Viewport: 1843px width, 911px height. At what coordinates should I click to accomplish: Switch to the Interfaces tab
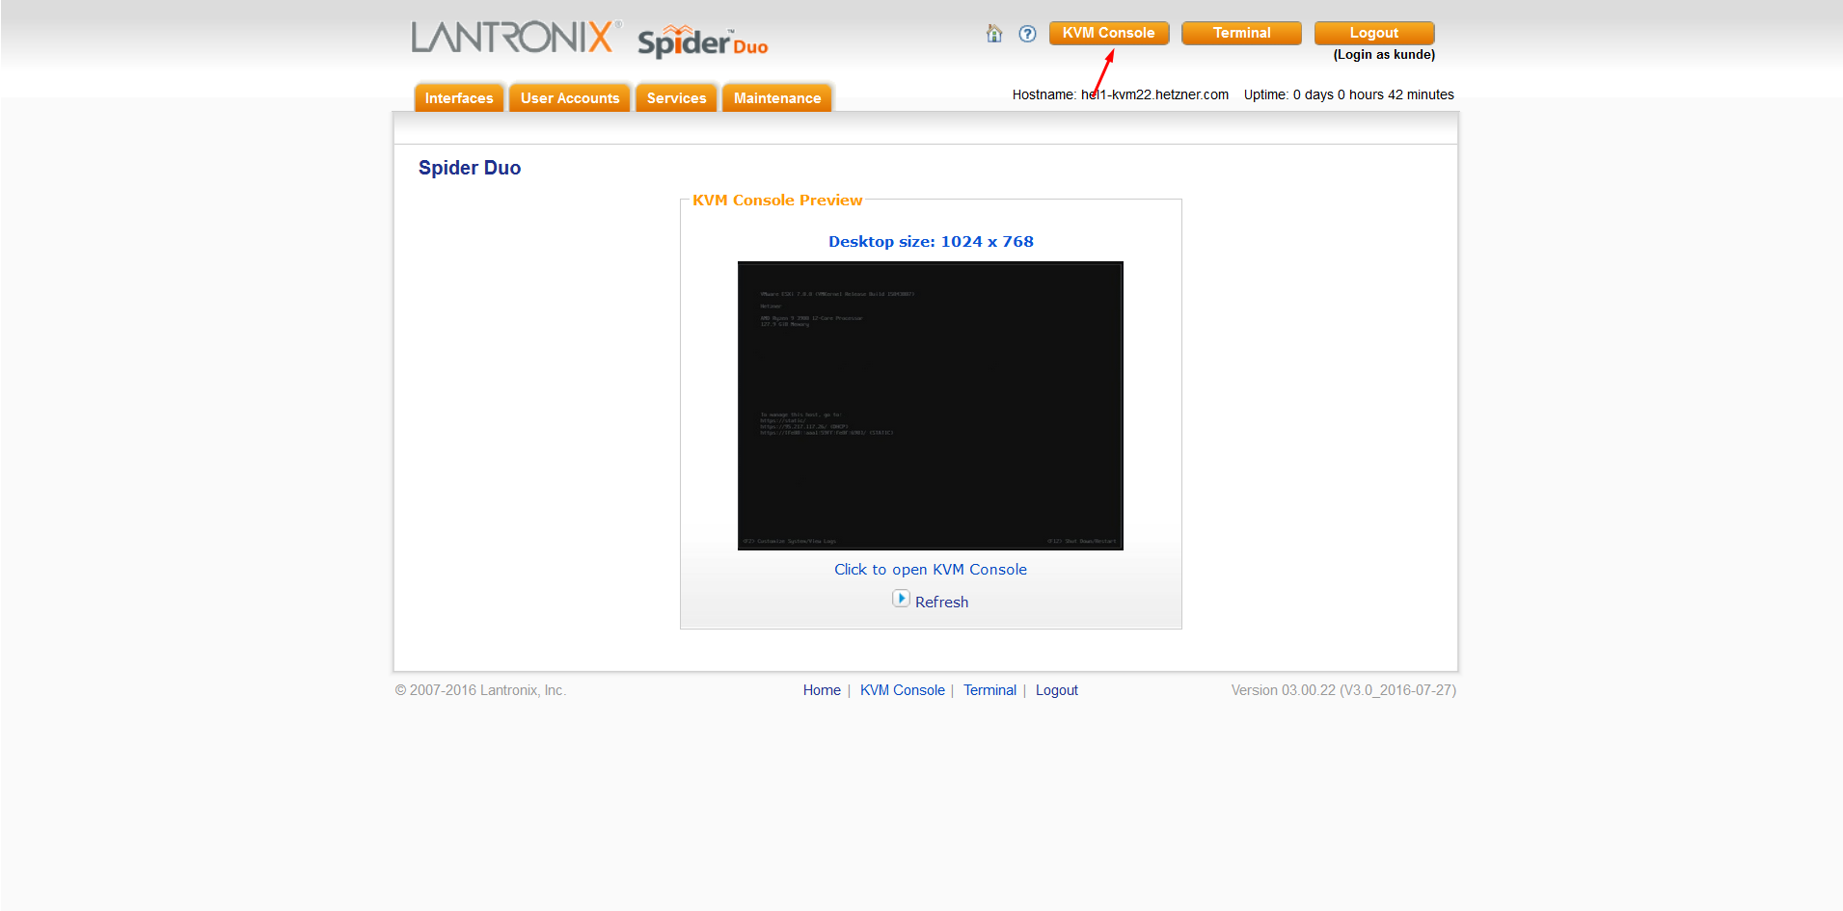[x=459, y=97]
